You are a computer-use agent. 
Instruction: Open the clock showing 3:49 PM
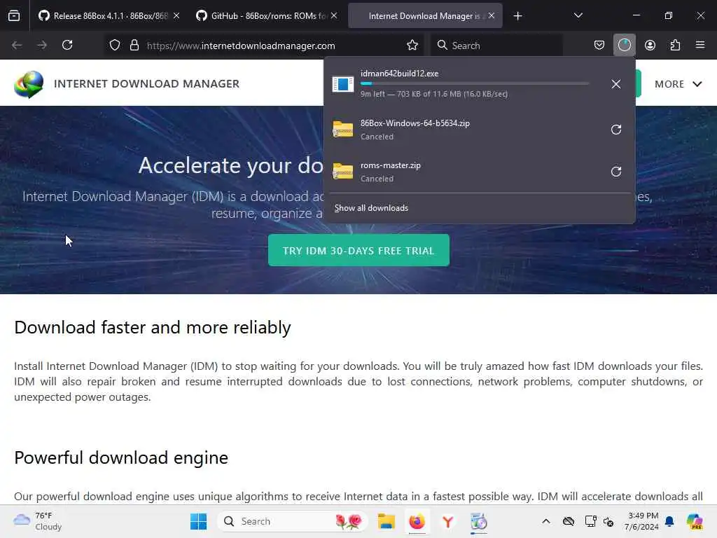coord(643,521)
